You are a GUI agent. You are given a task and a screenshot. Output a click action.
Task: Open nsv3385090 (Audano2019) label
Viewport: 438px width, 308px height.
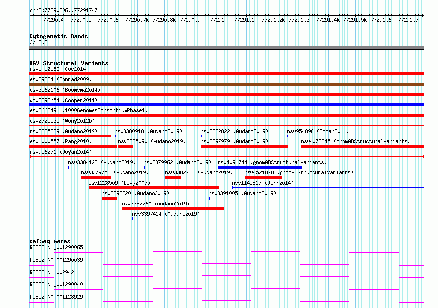pyautogui.click(x=152, y=141)
